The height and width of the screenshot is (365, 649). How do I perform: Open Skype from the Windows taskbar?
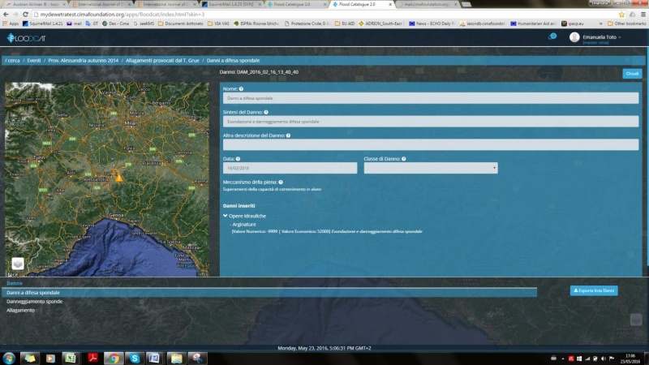133,358
